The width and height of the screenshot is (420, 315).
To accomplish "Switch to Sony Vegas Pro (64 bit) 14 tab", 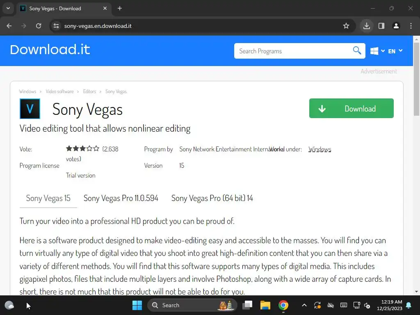I will [212, 198].
